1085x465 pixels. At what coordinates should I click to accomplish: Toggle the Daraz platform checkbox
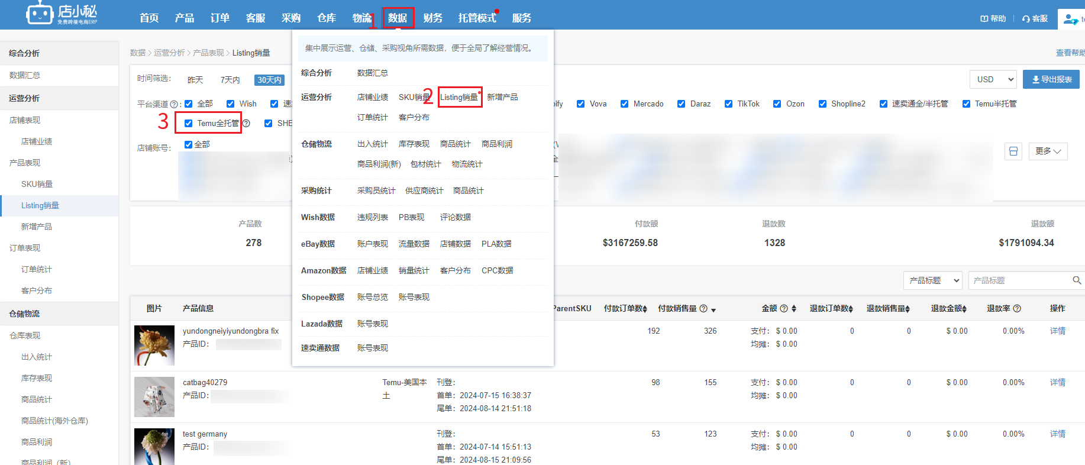pyautogui.click(x=682, y=104)
